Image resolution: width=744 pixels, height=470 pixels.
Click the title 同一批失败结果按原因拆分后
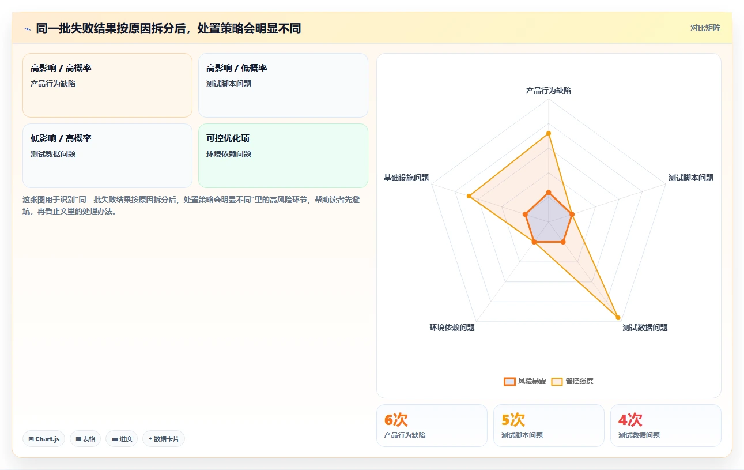click(x=168, y=28)
